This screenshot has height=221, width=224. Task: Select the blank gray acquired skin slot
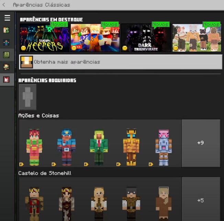[x=27, y=97]
